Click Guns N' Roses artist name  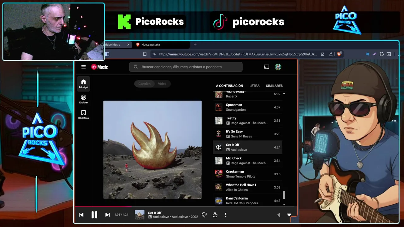pyautogui.click(x=241, y=136)
